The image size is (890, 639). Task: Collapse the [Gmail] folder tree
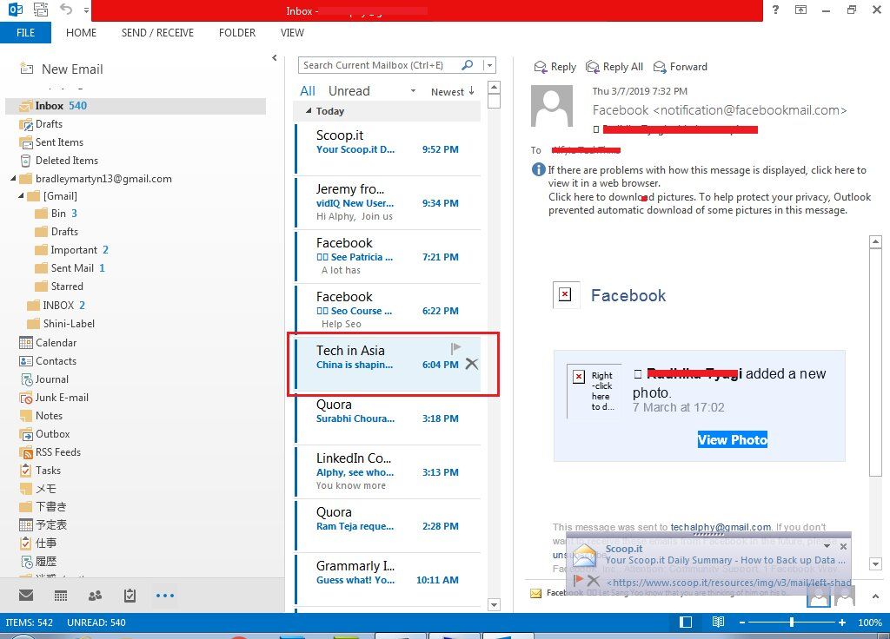tap(21, 195)
